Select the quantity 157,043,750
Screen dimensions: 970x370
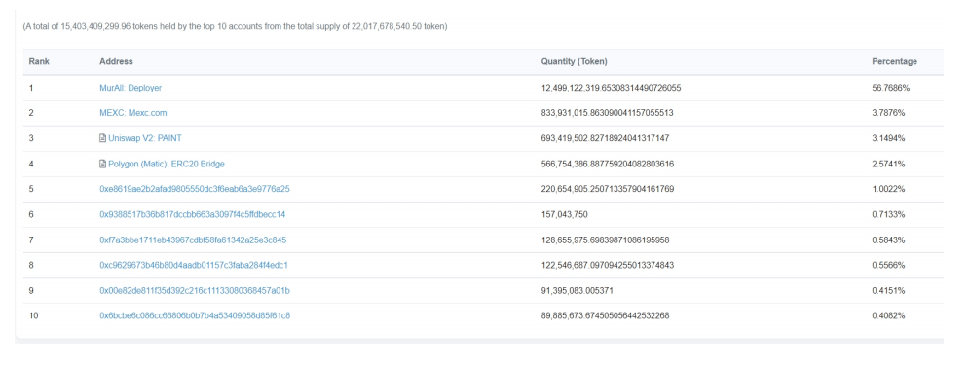pos(564,215)
